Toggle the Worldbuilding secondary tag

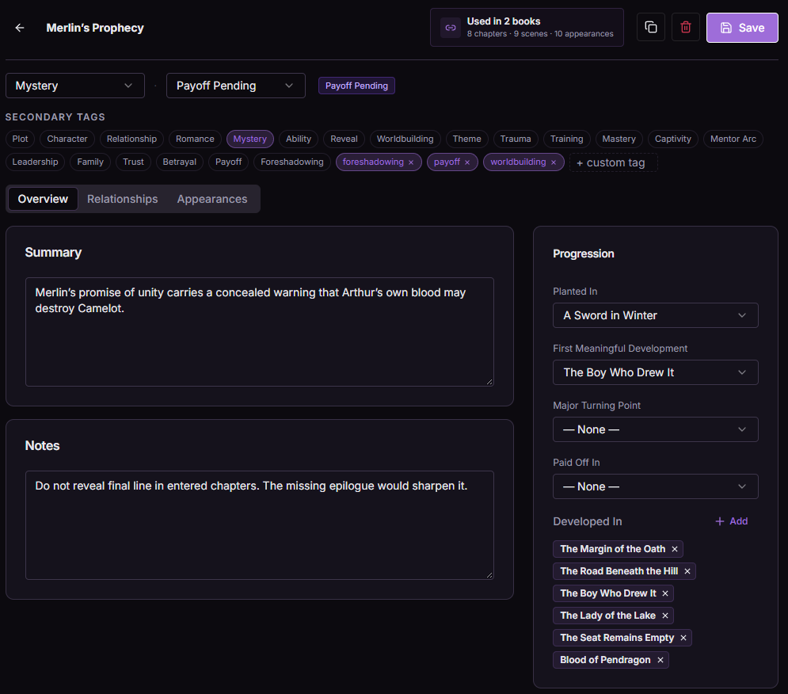[x=405, y=139]
